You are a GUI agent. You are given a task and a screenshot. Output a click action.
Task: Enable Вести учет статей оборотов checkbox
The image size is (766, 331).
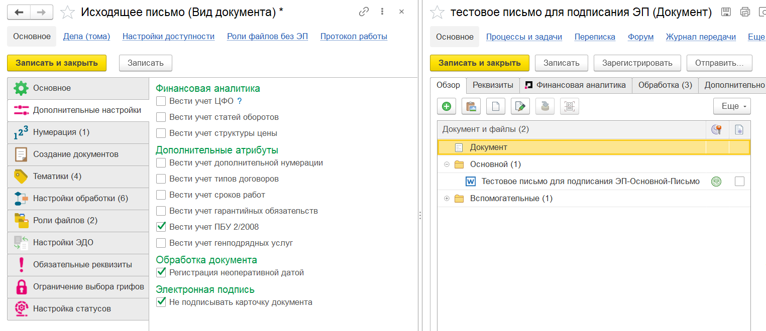(x=161, y=117)
